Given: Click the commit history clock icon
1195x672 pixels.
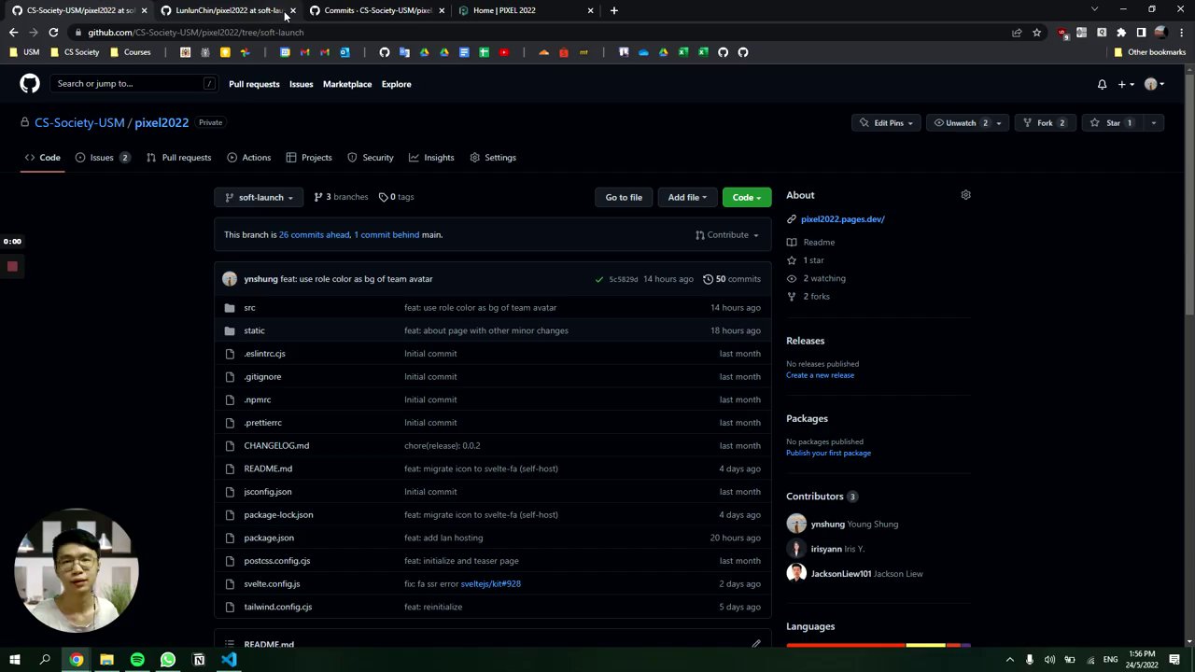Looking at the screenshot, I should (708, 279).
